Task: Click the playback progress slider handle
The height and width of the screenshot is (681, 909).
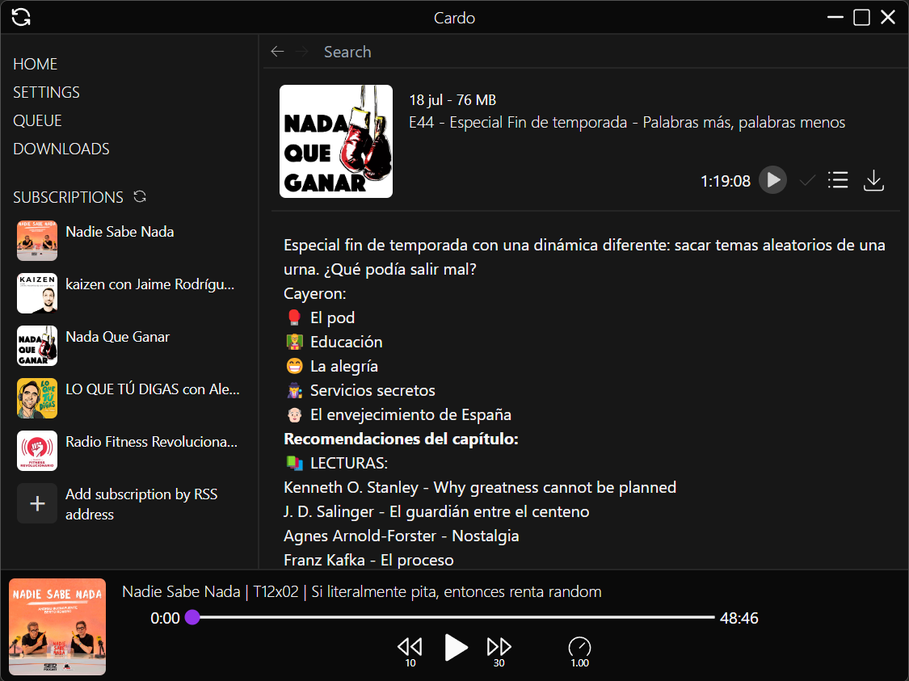Action: click(x=192, y=617)
